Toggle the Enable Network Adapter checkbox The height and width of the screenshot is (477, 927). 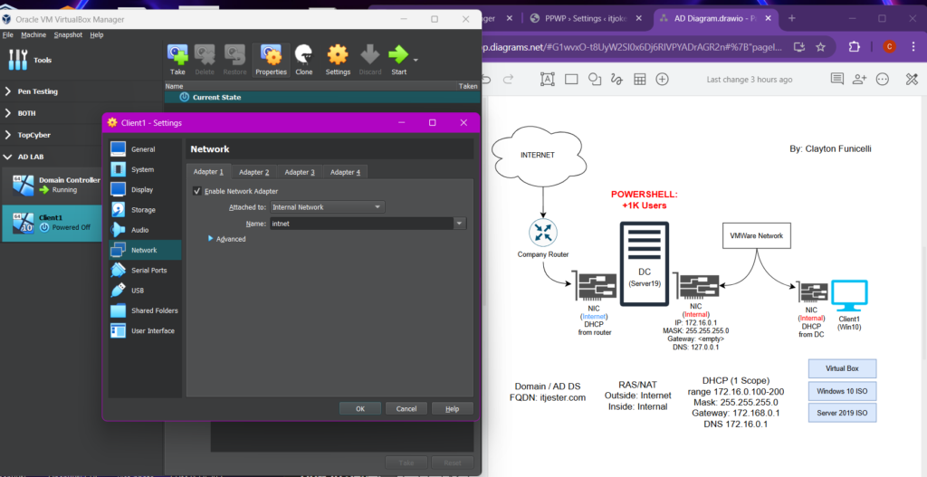click(x=197, y=191)
